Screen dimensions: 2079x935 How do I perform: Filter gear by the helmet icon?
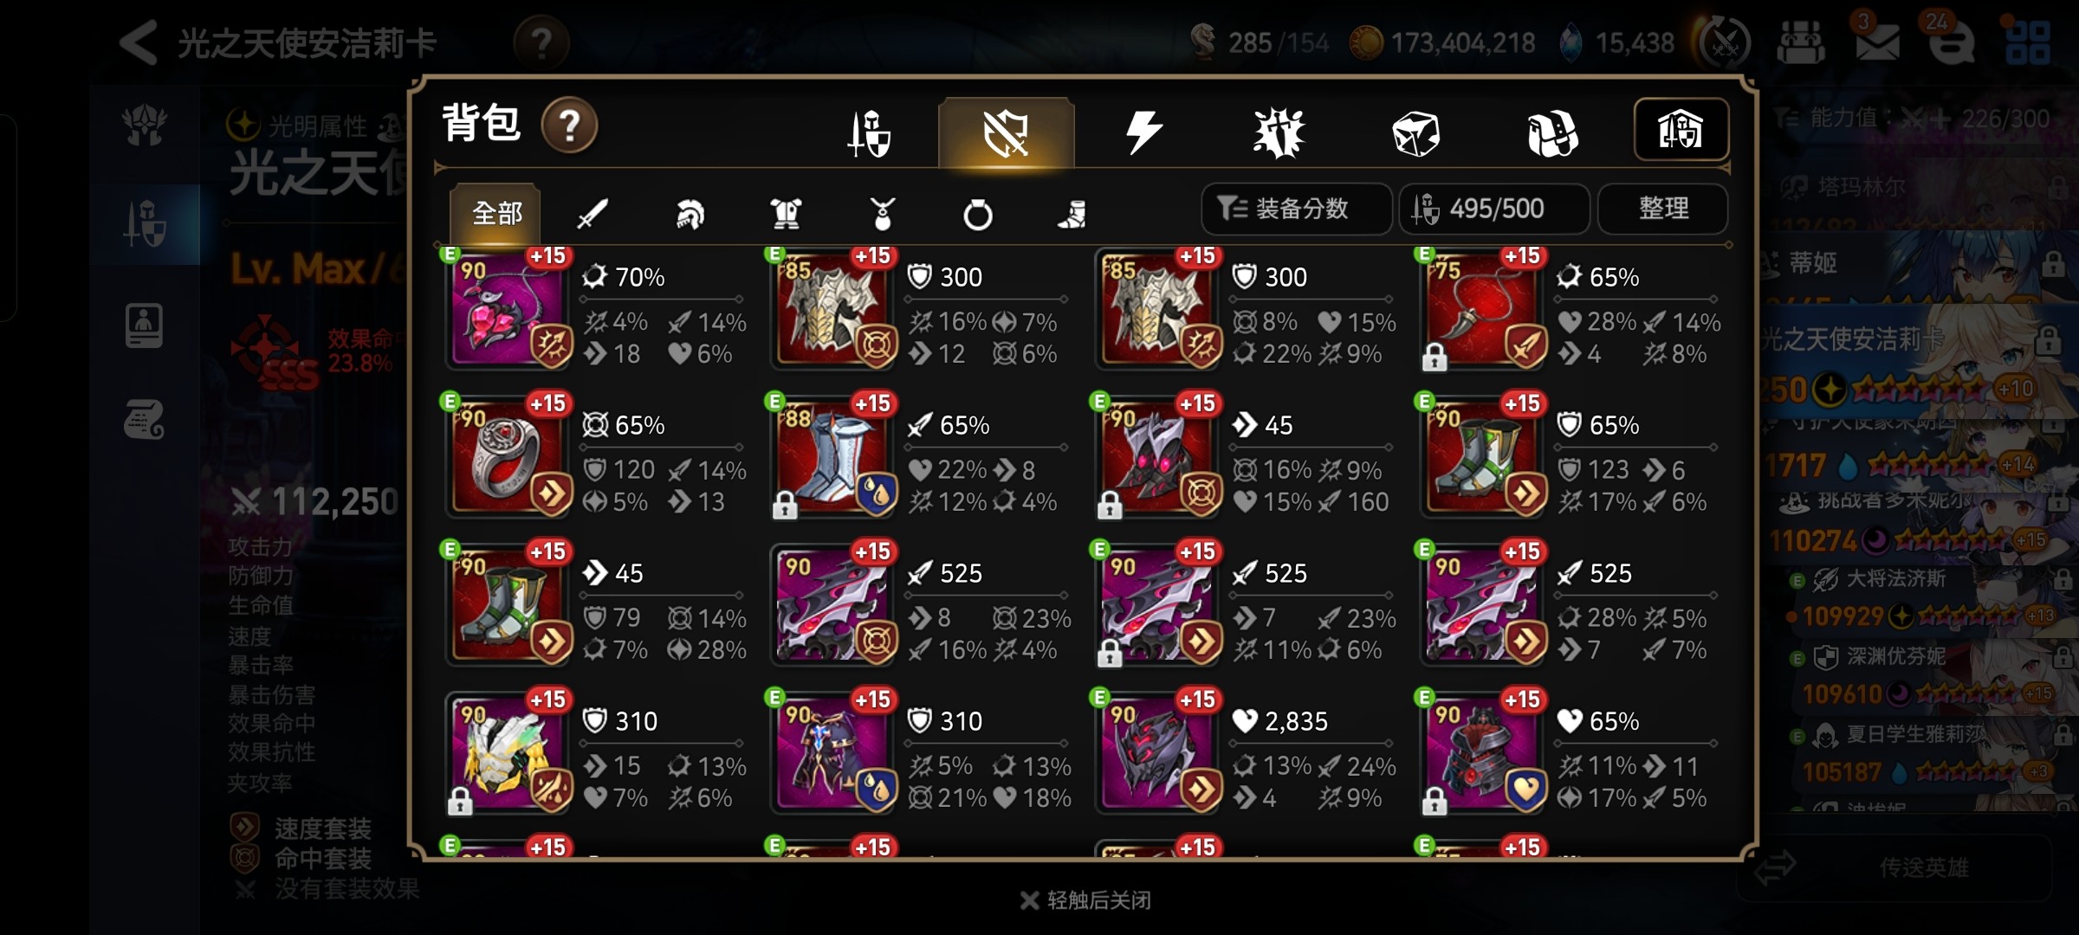pos(690,213)
